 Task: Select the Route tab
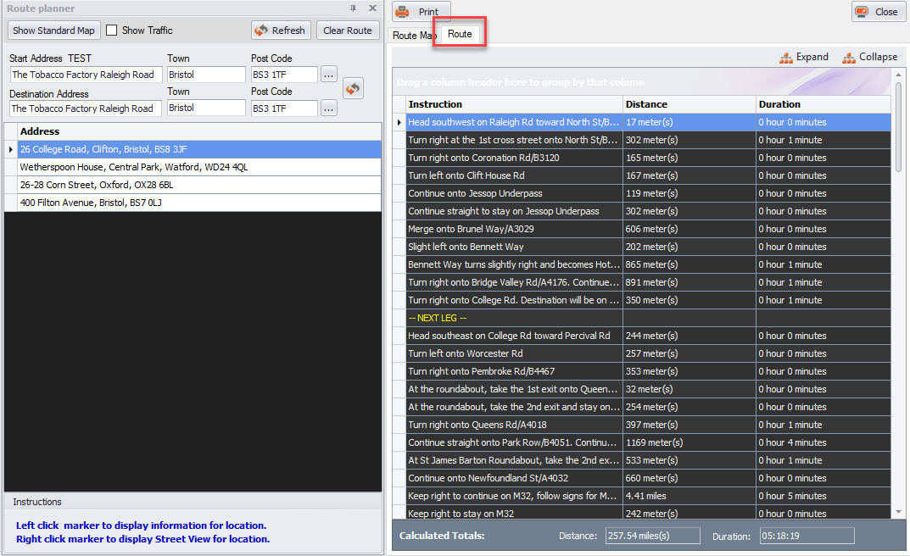coord(460,35)
